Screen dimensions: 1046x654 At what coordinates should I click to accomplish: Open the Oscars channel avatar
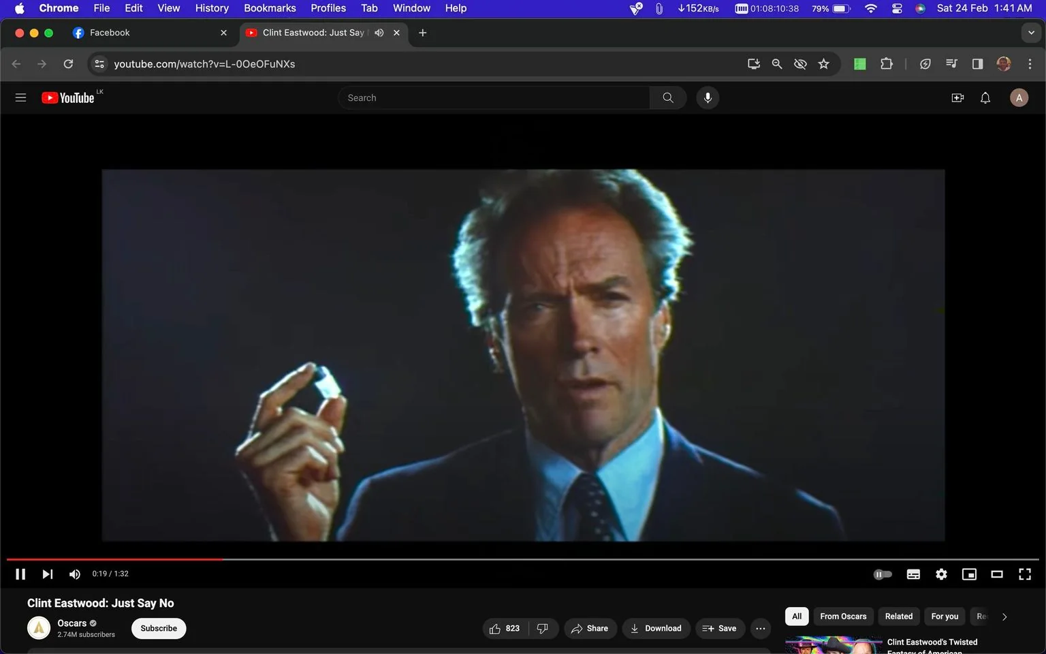point(39,628)
